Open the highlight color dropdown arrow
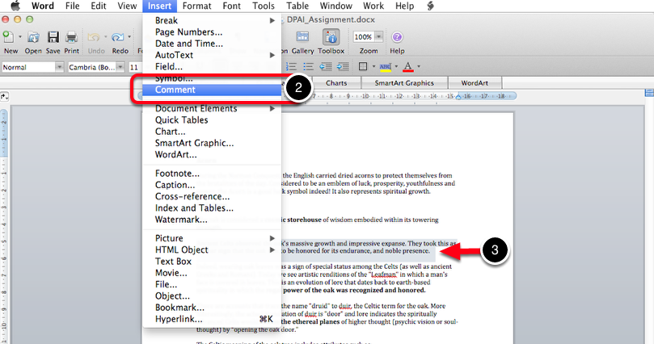Screen dimensions: 654x344 [396, 67]
